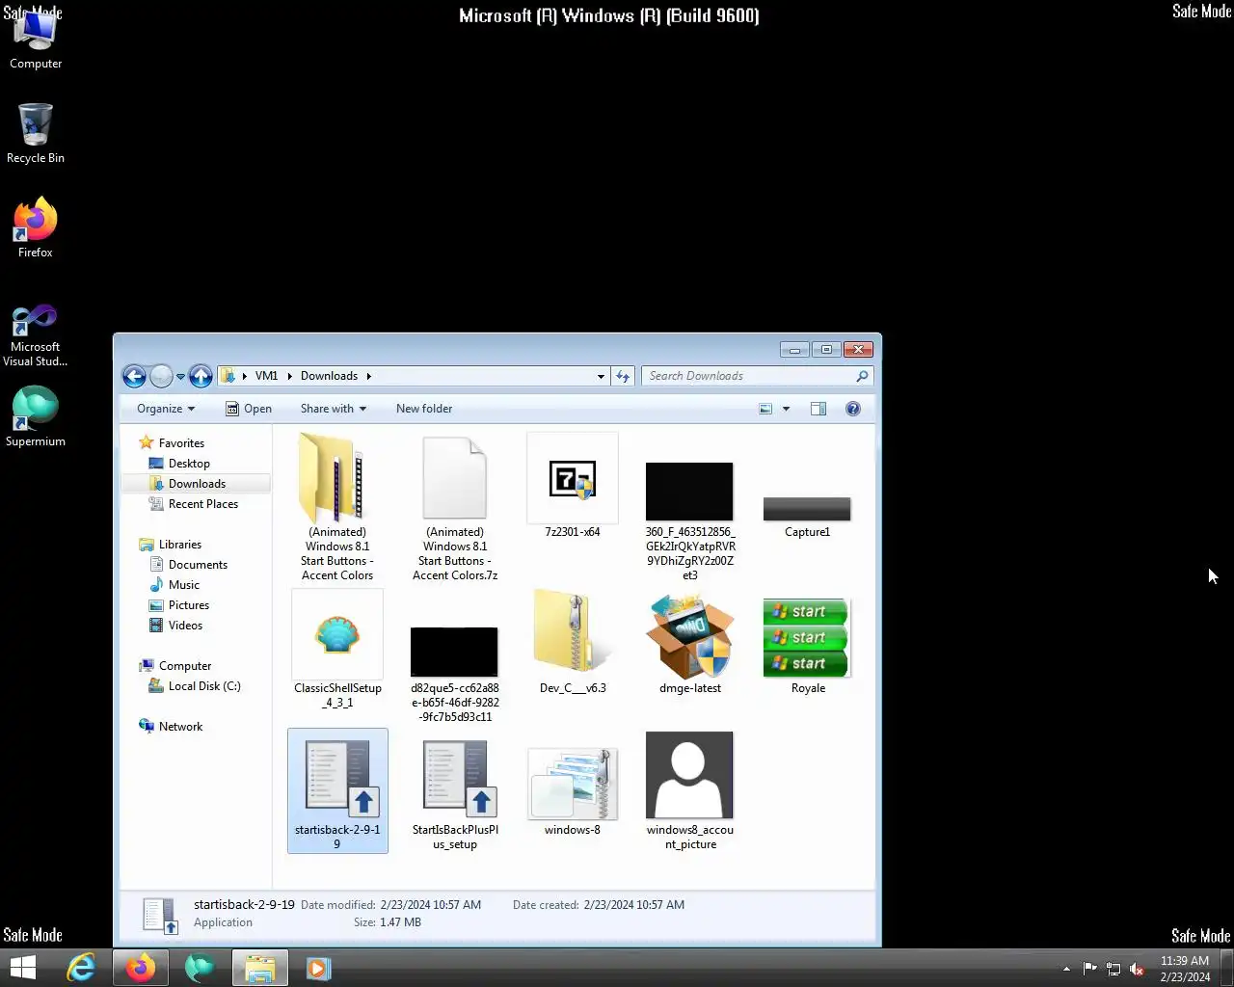Select the Recycle Bin desktop icon

[x=36, y=133]
